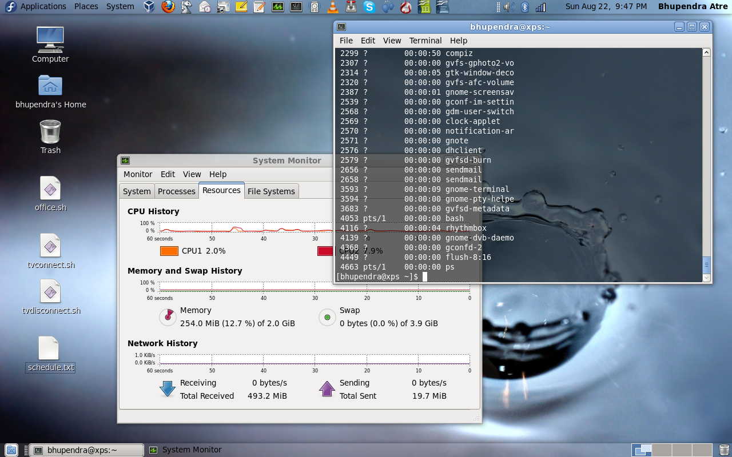Click the terminal window menu icon in title bar
The height and width of the screenshot is (457, 732).
tap(341, 27)
